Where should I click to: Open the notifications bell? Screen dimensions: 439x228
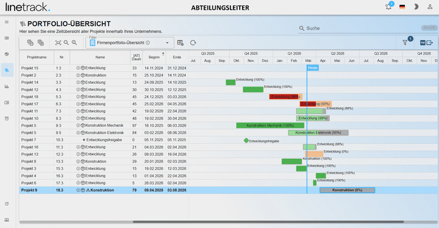point(388,7)
